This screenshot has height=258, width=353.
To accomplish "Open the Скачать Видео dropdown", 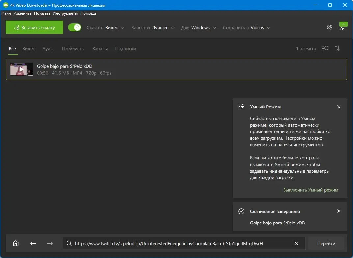I will tap(106, 28).
